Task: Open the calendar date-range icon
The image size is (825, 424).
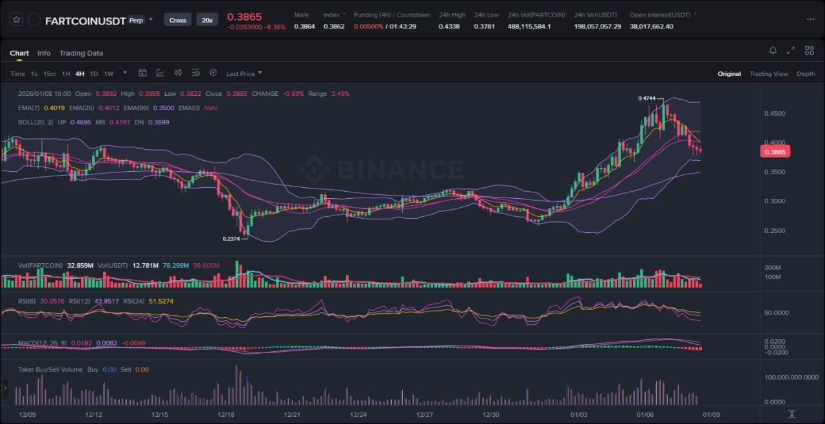Action: 142,73
